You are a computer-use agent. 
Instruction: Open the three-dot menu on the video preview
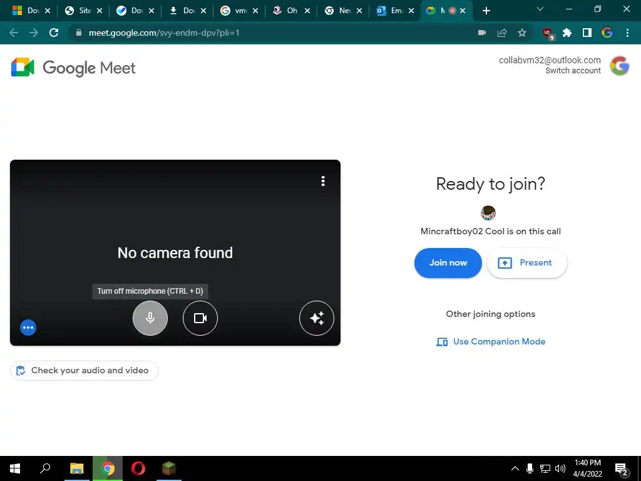323,181
